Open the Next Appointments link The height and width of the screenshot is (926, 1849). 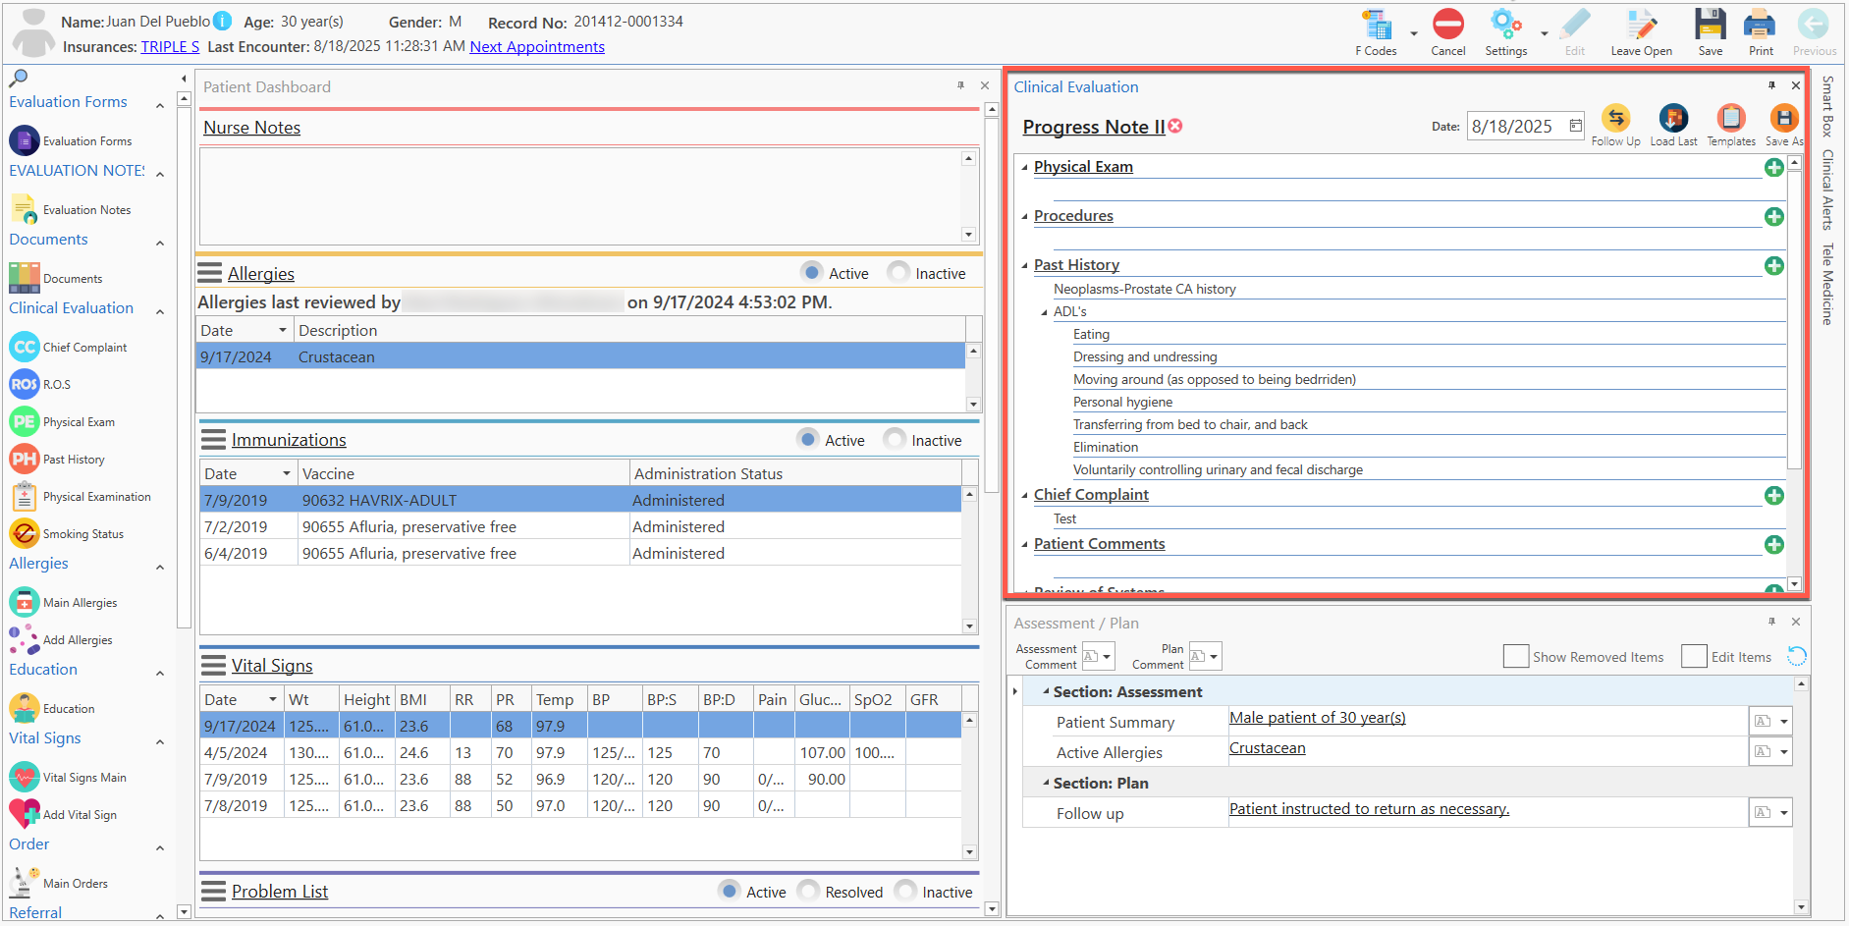(x=537, y=47)
